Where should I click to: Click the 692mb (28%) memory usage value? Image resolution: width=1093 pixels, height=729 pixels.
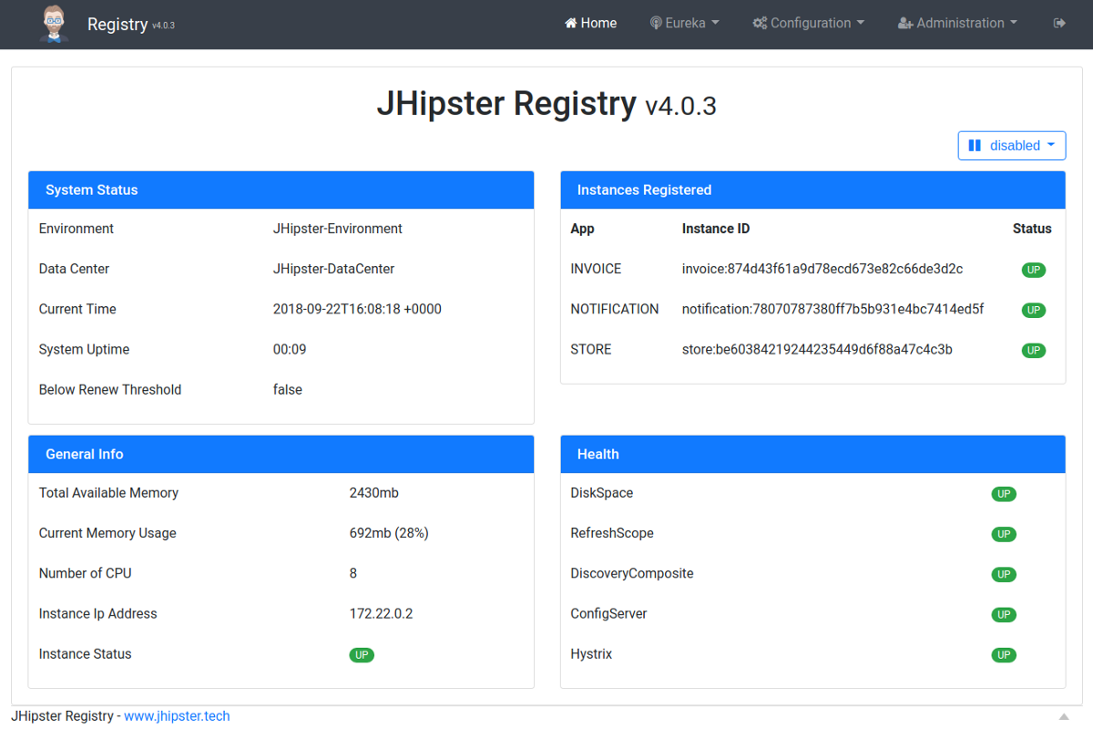[x=389, y=533]
